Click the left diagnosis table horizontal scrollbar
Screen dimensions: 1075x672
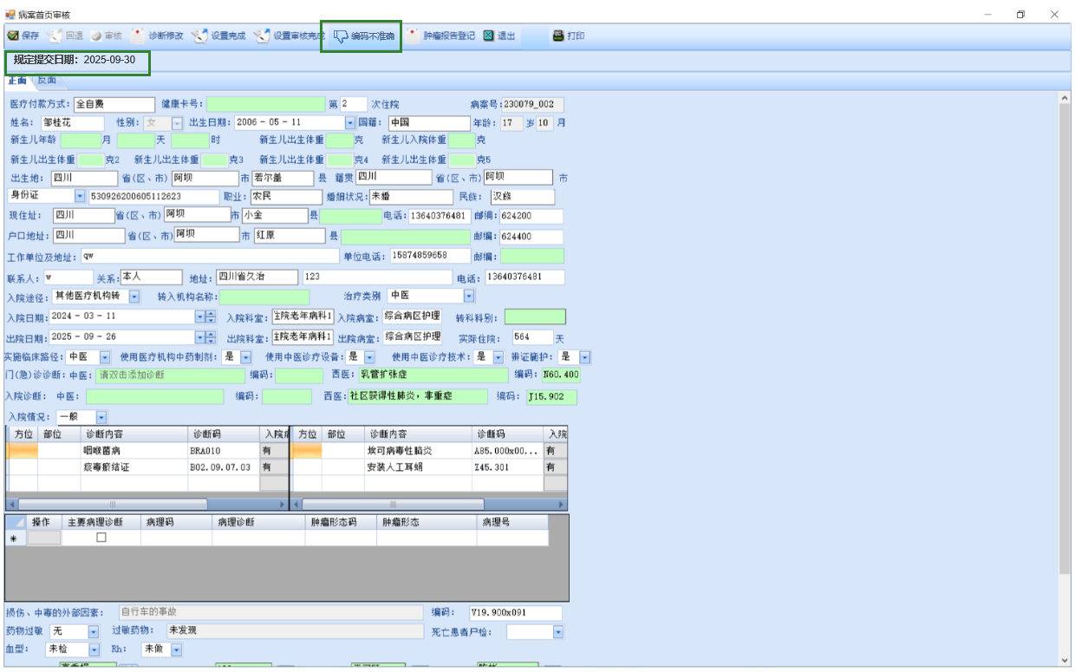pos(147,504)
